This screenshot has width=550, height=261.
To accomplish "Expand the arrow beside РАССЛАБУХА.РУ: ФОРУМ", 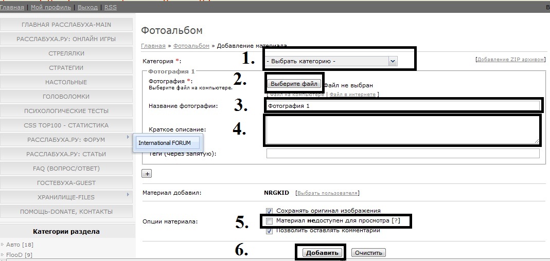I will [x=128, y=137].
